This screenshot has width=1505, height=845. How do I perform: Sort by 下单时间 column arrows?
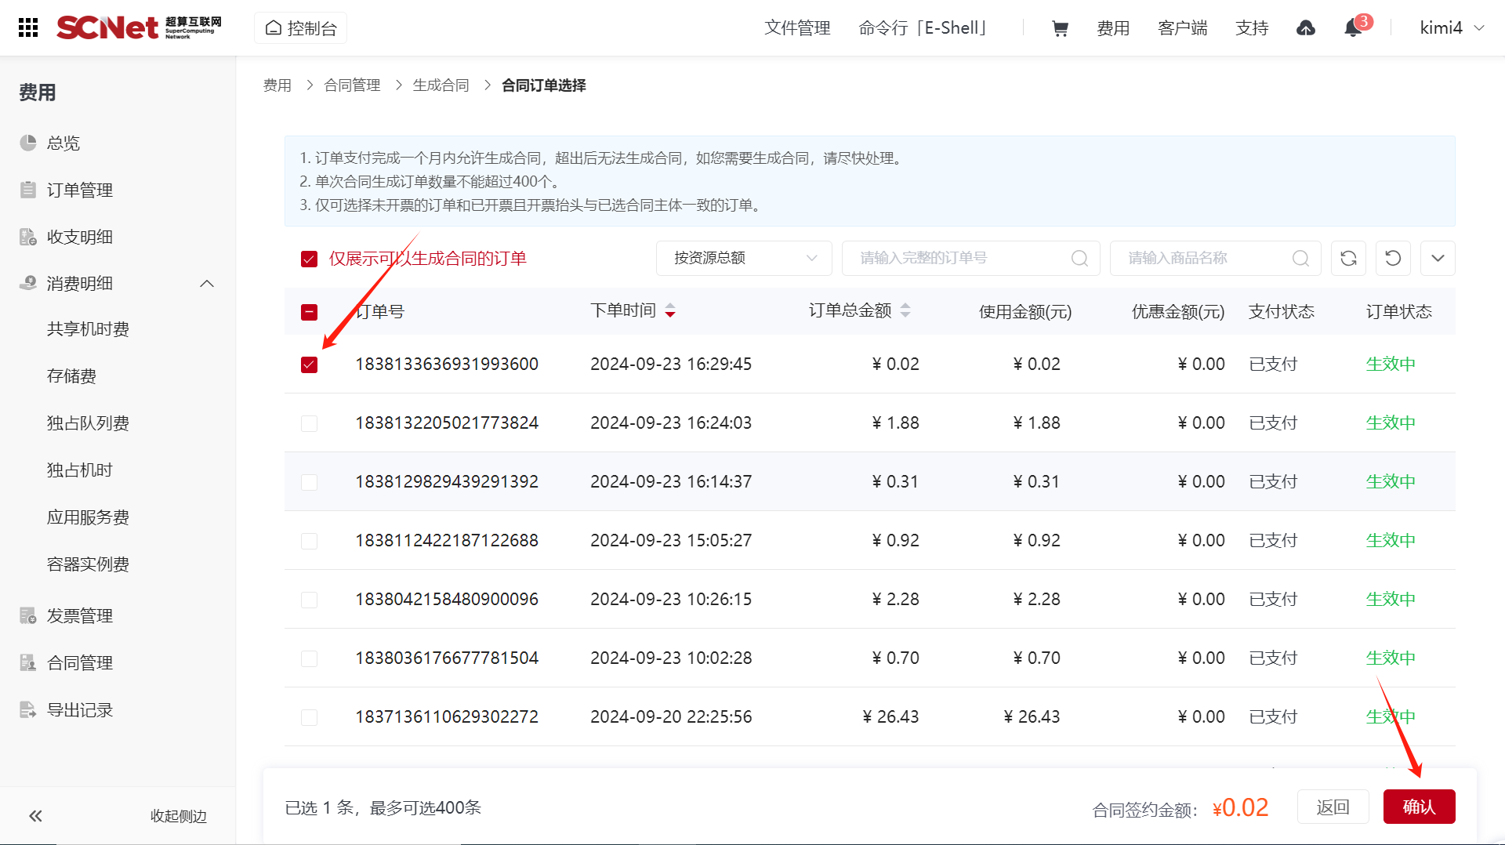670,311
